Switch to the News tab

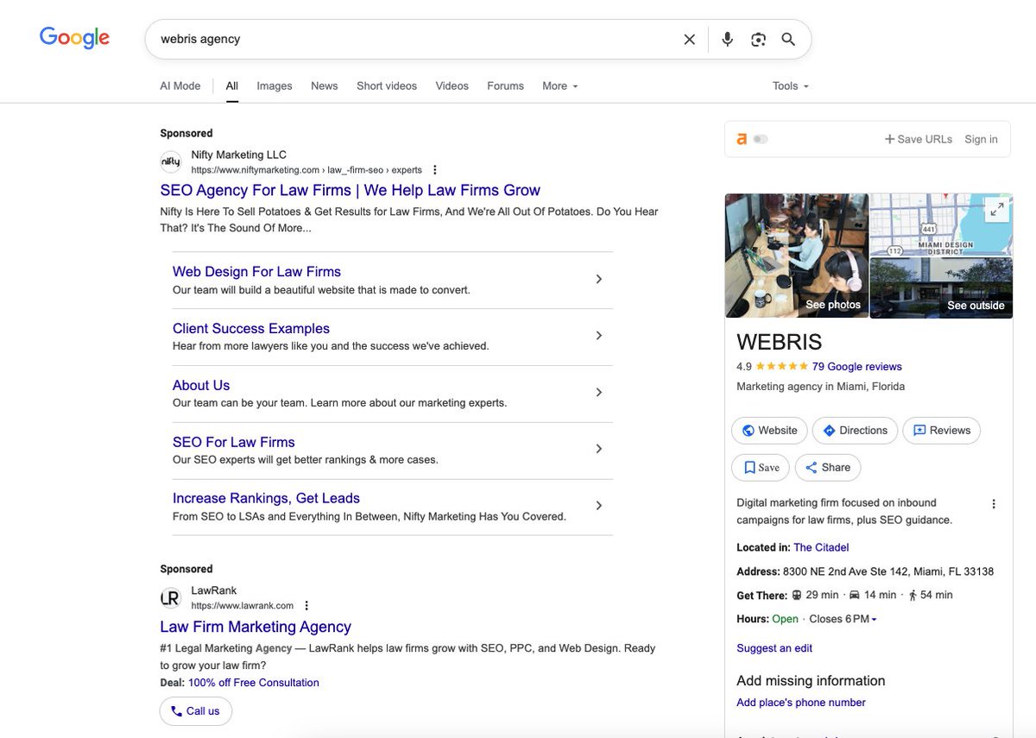(x=325, y=86)
